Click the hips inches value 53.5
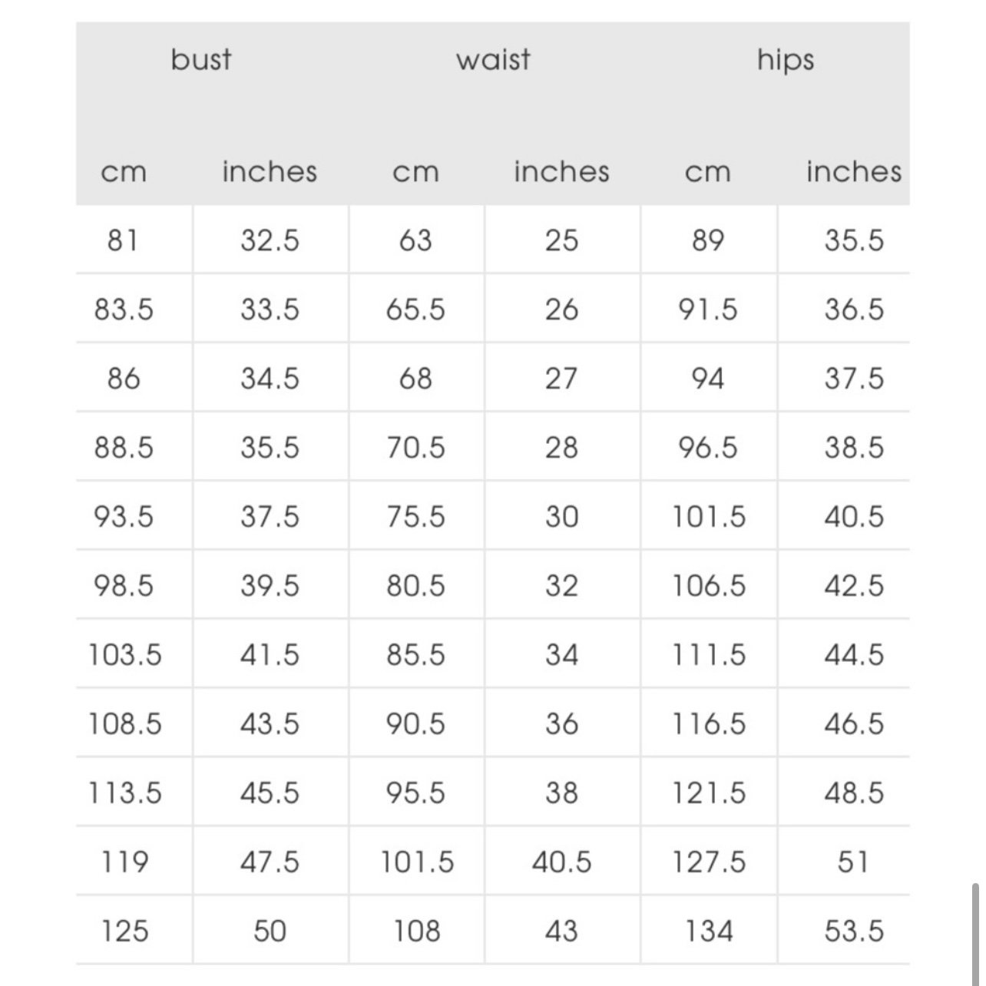The width and height of the screenshot is (986, 986). (x=854, y=931)
